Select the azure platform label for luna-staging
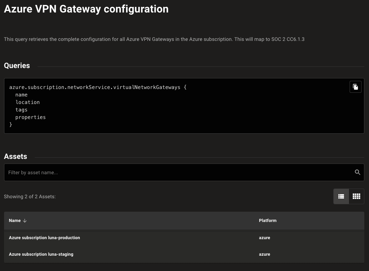 265,254
